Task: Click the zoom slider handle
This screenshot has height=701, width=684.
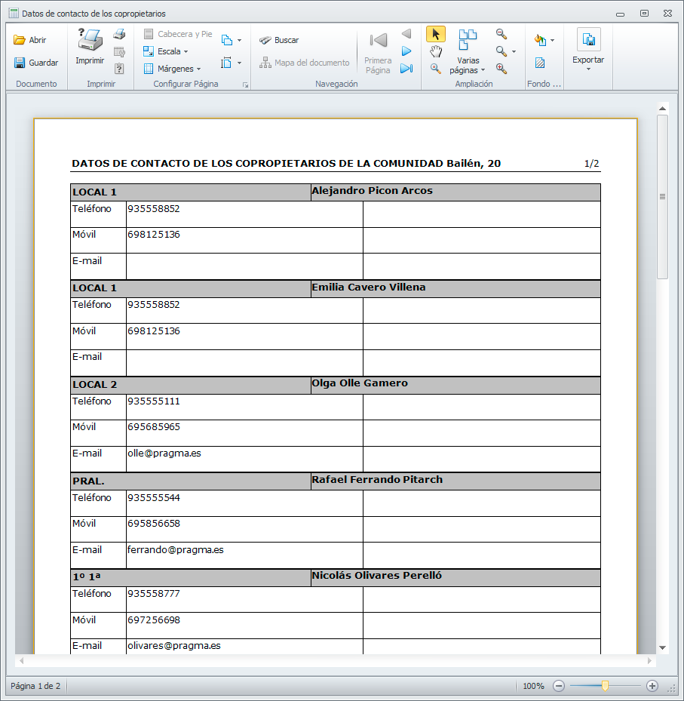Action: click(605, 685)
